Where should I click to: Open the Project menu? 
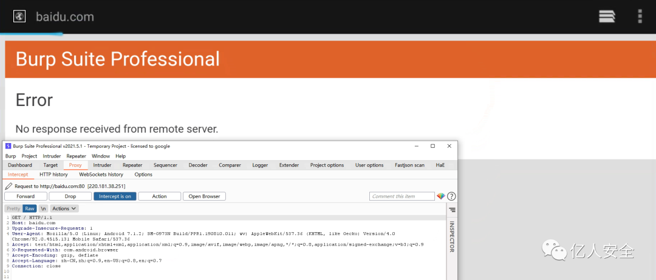pos(29,156)
